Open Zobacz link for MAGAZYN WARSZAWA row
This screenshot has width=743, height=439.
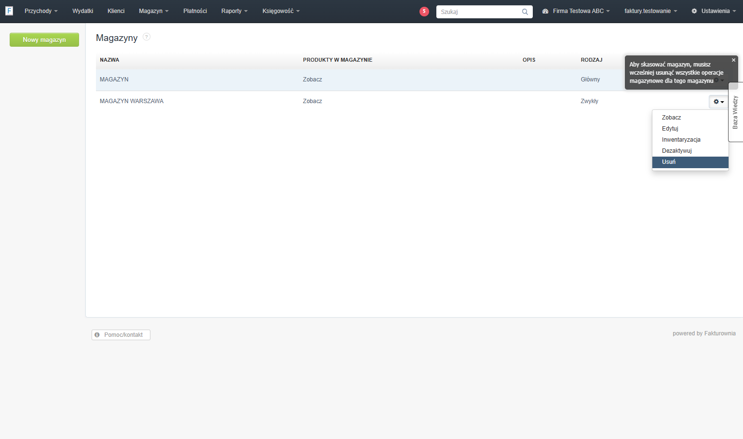pos(312,101)
